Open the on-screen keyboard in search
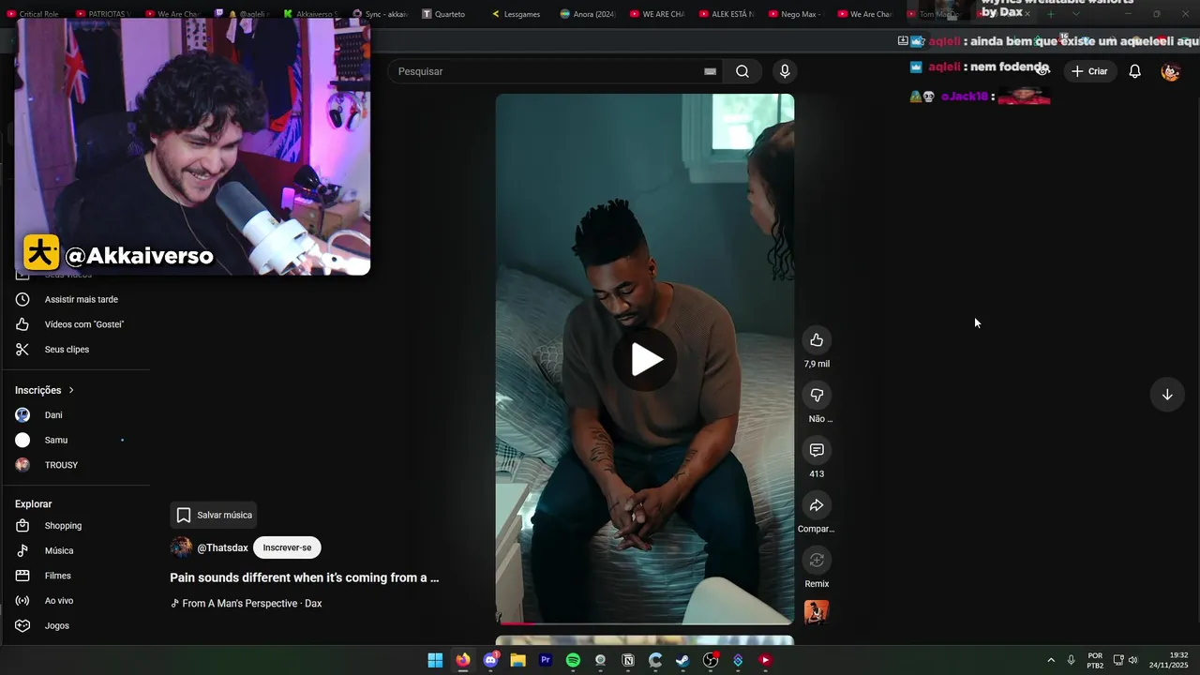This screenshot has height=675, width=1200. (710, 71)
